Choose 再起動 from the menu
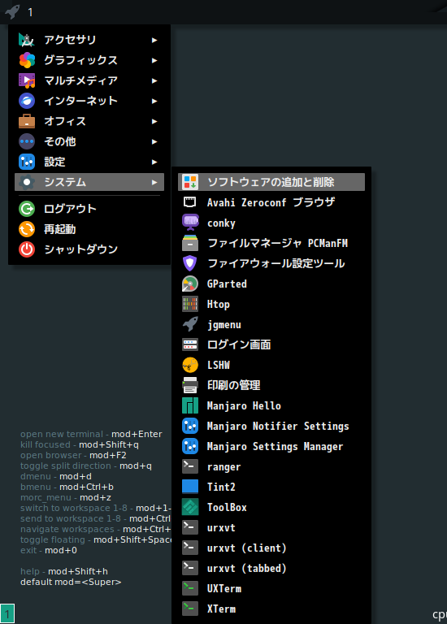This screenshot has width=447, height=624. point(89,229)
